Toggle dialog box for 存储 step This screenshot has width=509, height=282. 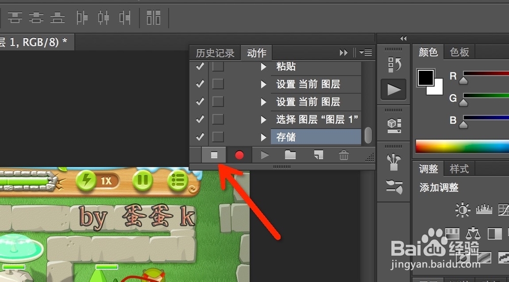point(218,136)
